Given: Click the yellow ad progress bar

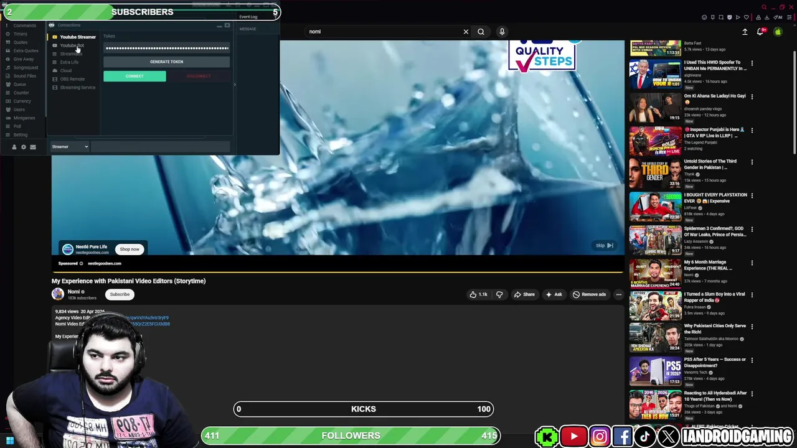Looking at the screenshot, I should point(337,272).
